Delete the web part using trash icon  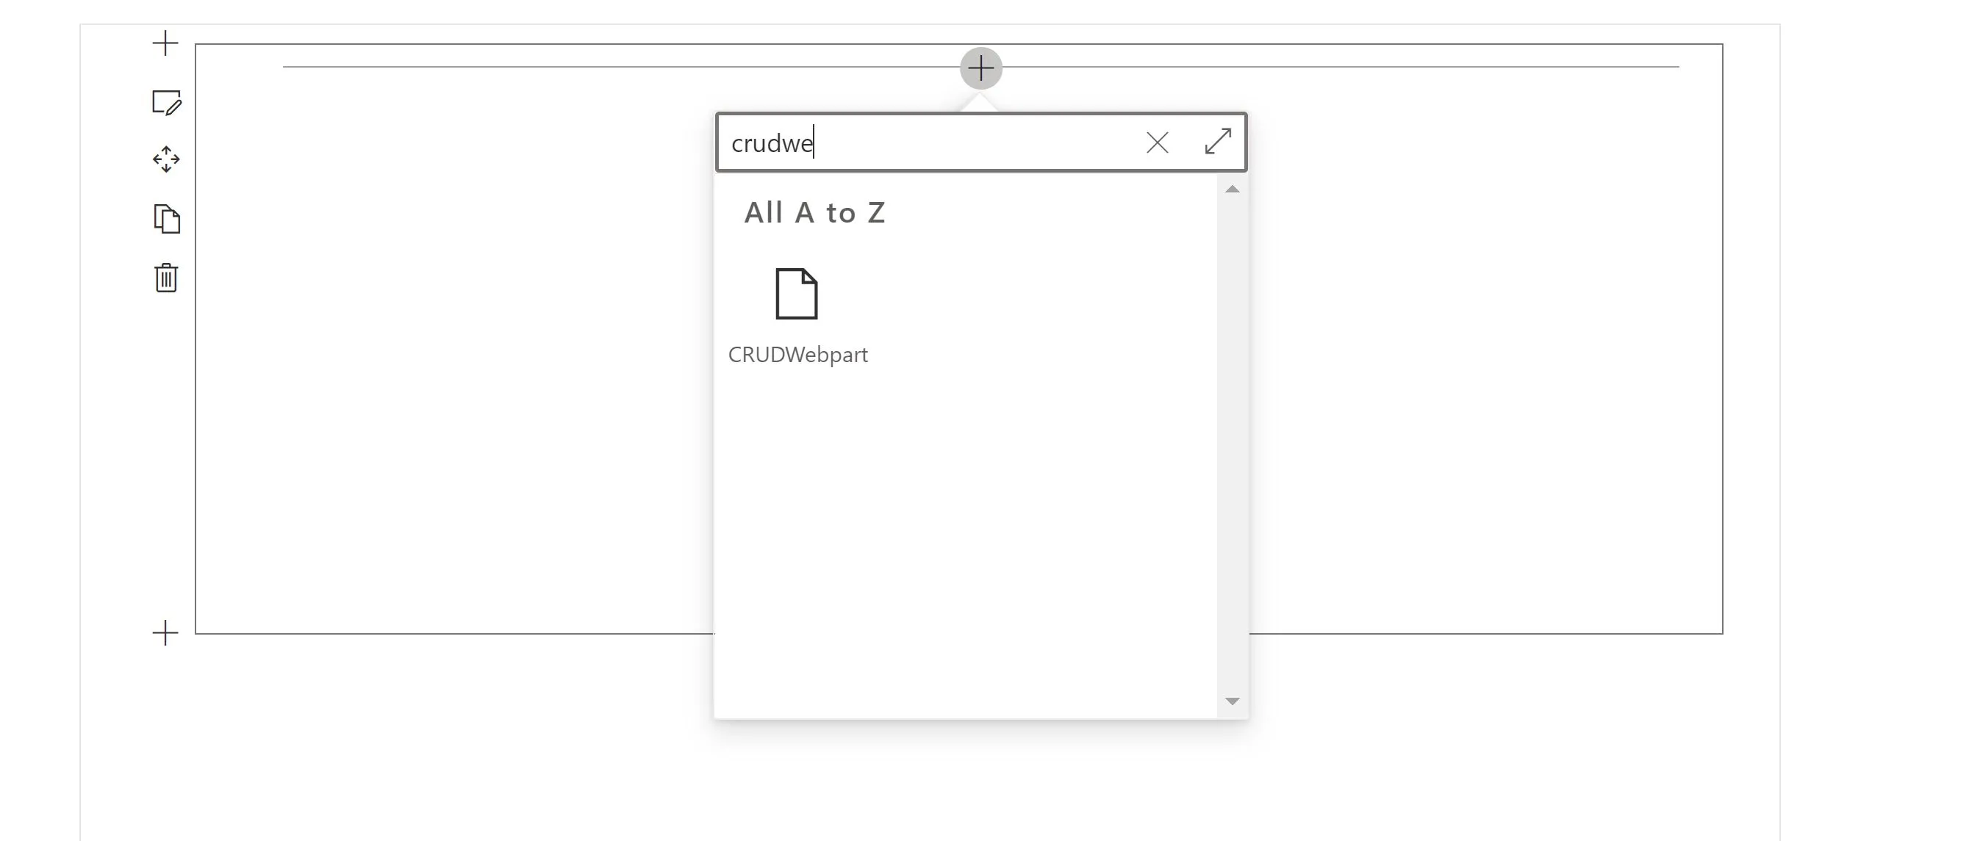pyautogui.click(x=167, y=280)
